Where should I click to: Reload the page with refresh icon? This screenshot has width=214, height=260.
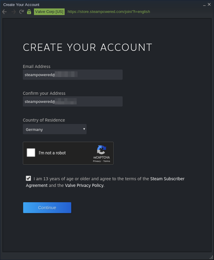[22, 12]
